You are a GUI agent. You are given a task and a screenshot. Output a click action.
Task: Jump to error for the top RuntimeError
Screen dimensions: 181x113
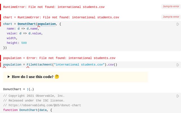click(x=171, y=6)
